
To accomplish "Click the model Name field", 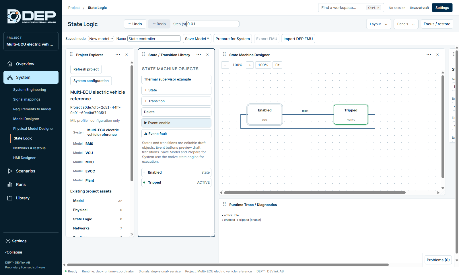I will [x=154, y=39].
